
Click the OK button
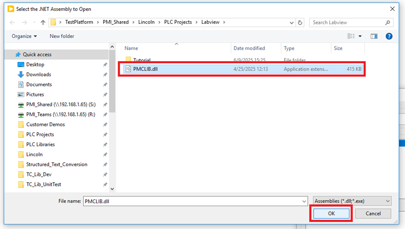331,213
